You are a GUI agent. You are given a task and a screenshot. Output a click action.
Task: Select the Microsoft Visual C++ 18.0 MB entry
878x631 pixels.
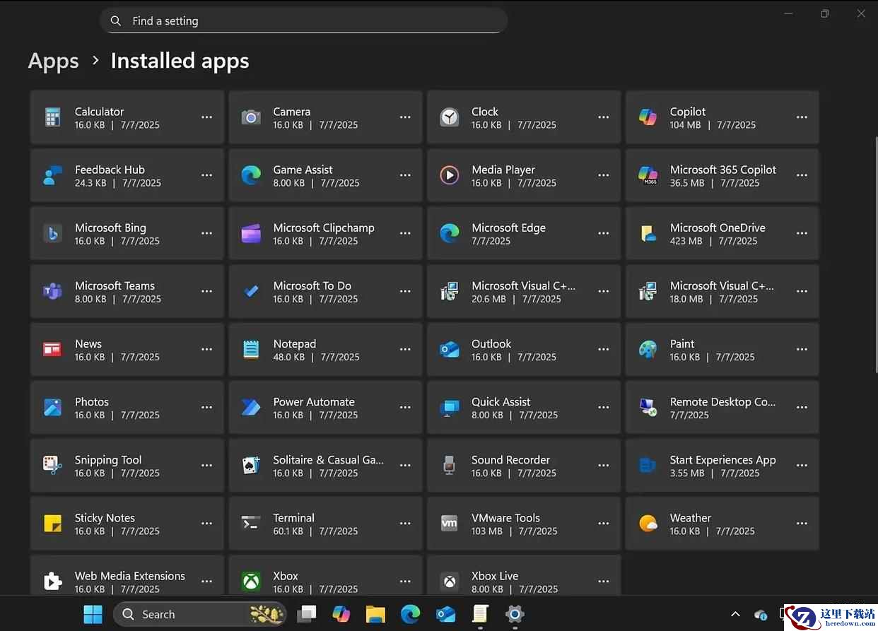722,291
